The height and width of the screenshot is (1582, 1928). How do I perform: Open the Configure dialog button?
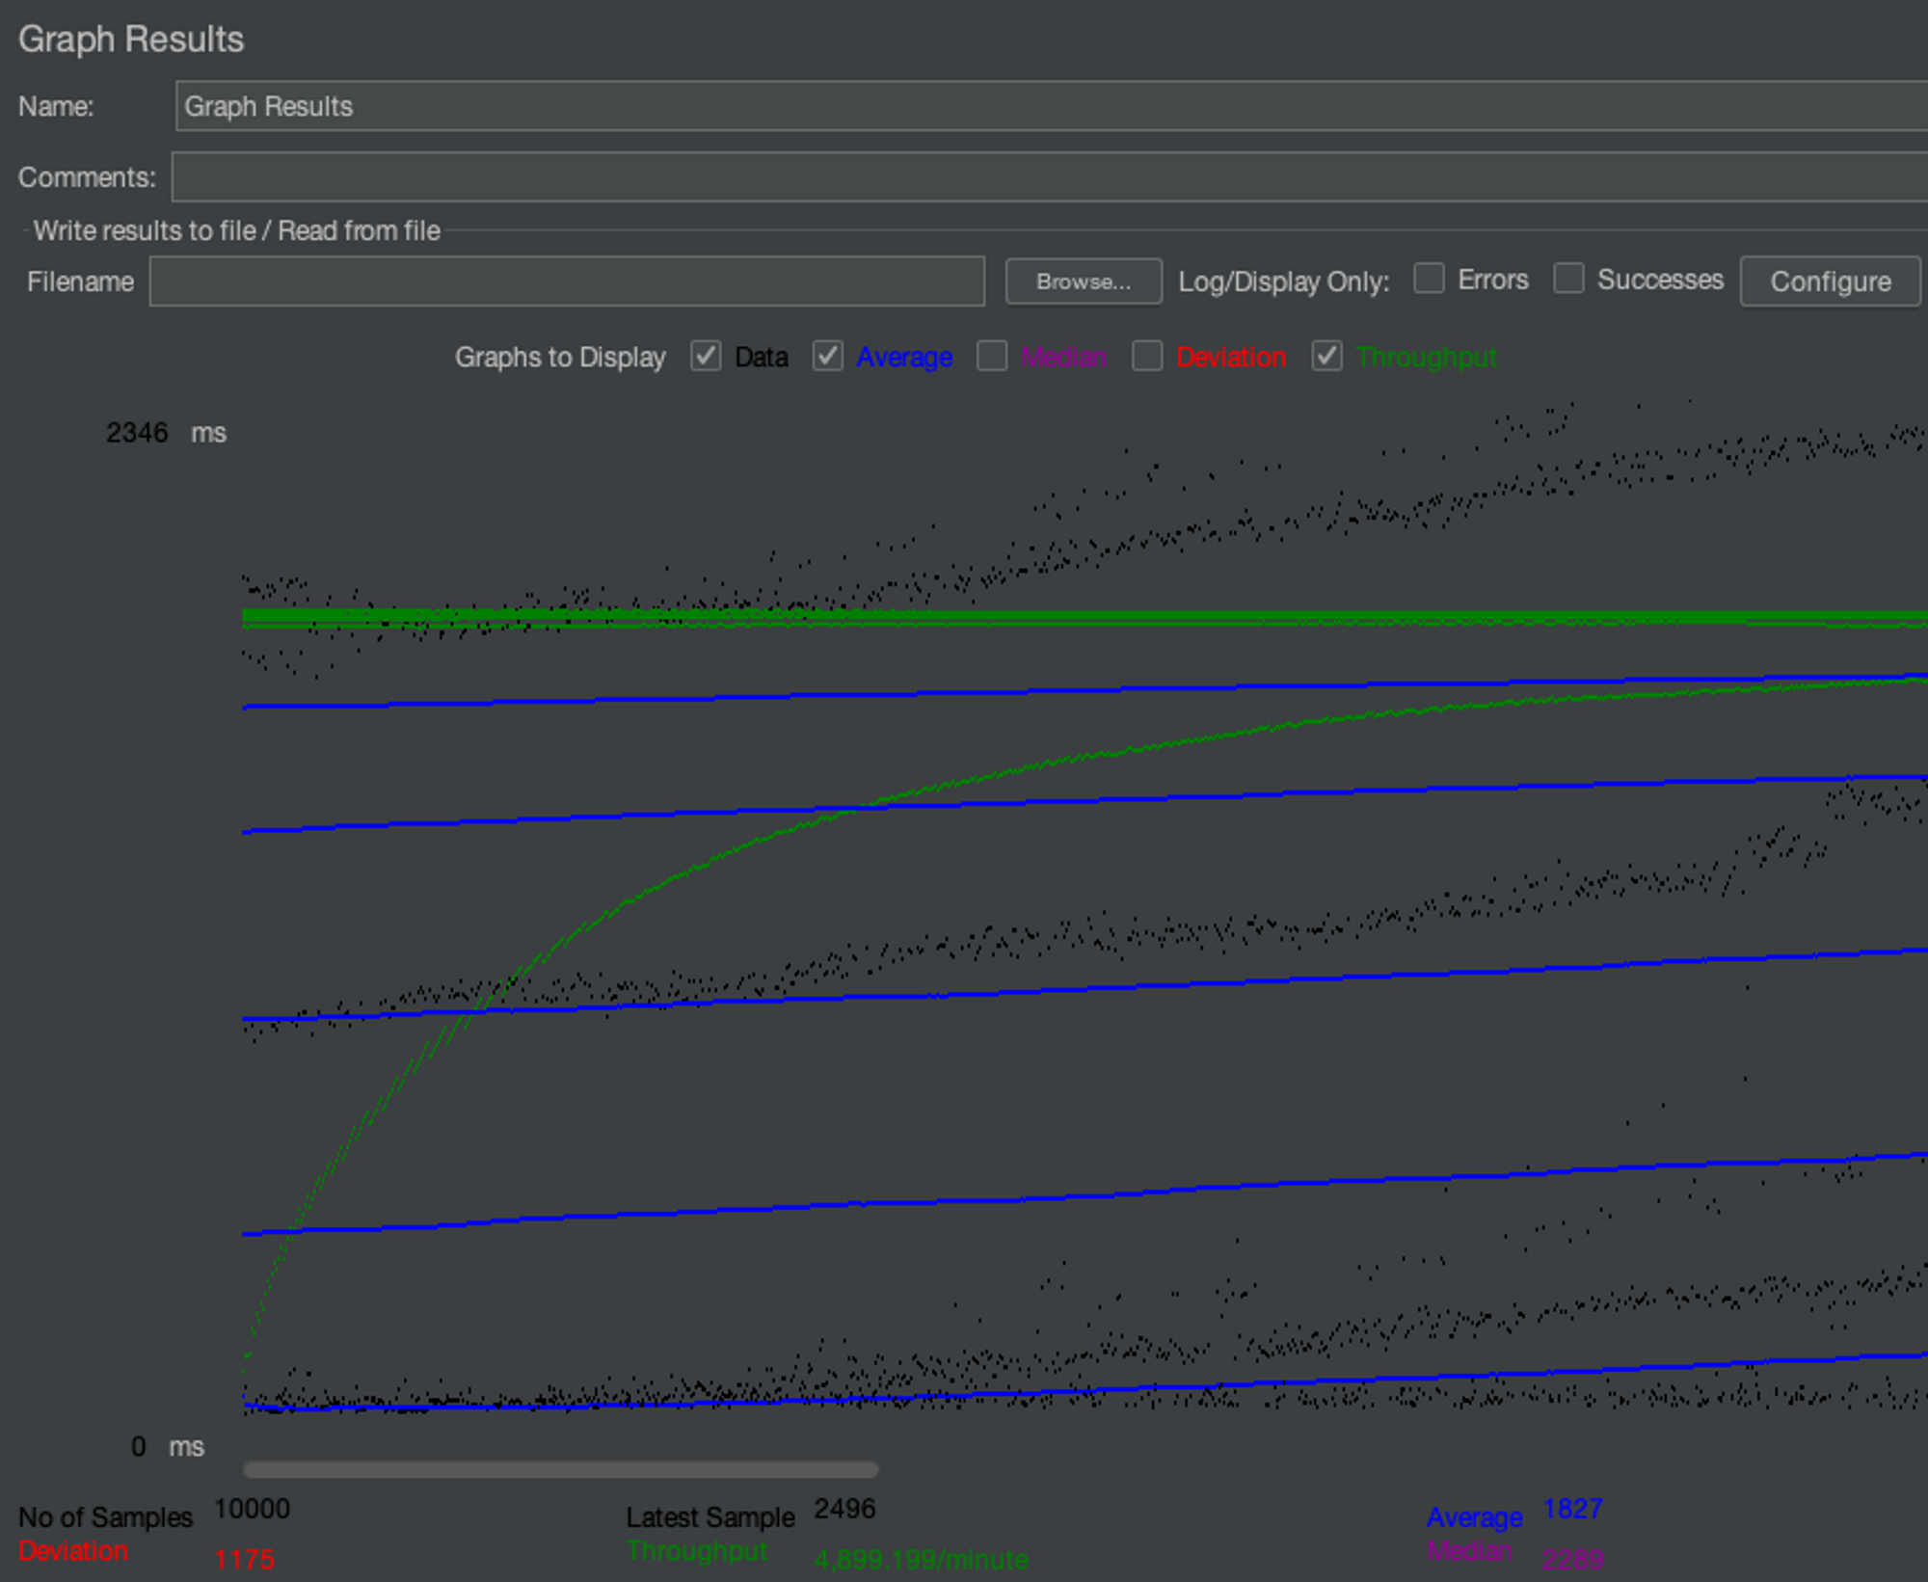point(1829,282)
